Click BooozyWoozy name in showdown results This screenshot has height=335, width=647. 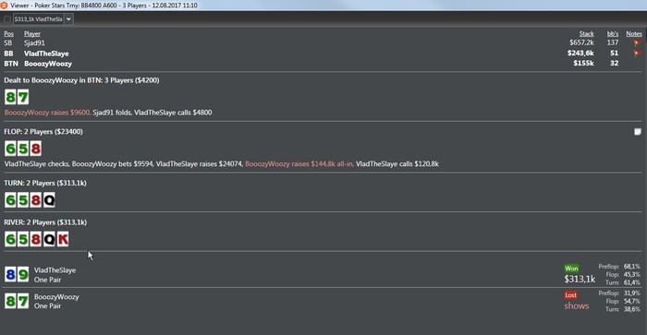click(56, 296)
